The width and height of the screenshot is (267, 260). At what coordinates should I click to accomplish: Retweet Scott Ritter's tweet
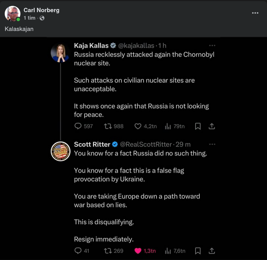point(107,251)
